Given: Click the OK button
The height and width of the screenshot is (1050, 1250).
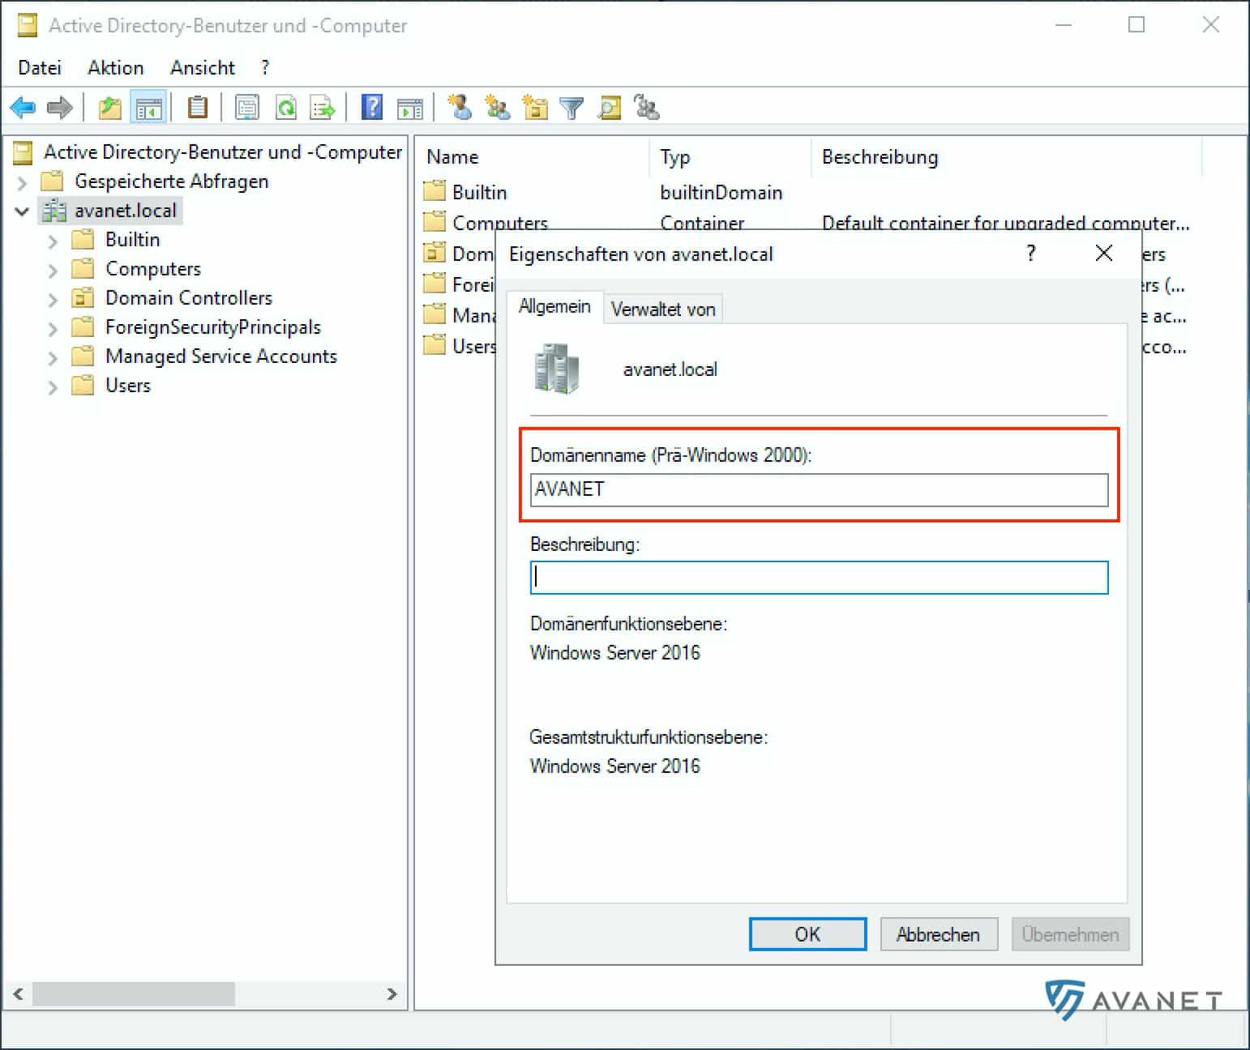Looking at the screenshot, I should (807, 934).
